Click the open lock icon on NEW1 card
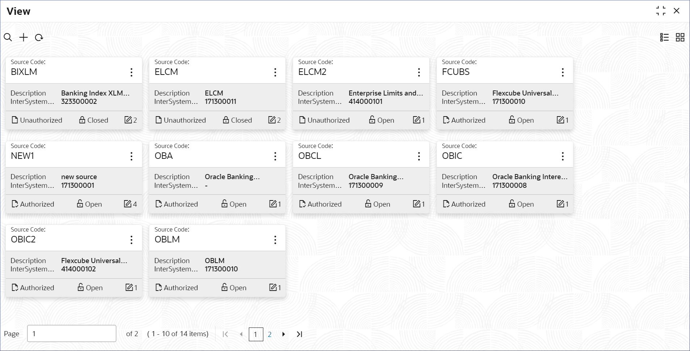The image size is (690, 351). tap(80, 203)
